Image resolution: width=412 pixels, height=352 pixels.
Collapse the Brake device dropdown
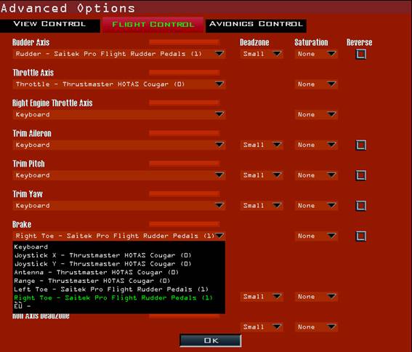pyautogui.click(x=118, y=236)
